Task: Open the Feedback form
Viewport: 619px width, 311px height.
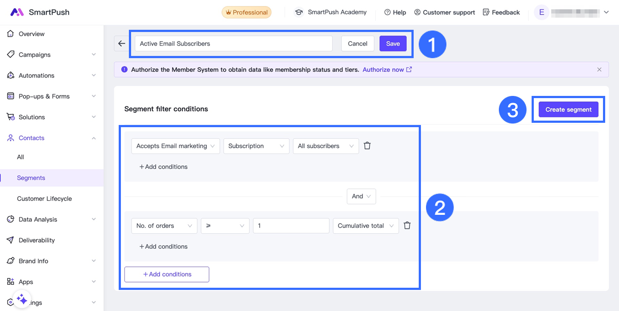Action: (x=501, y=12)
